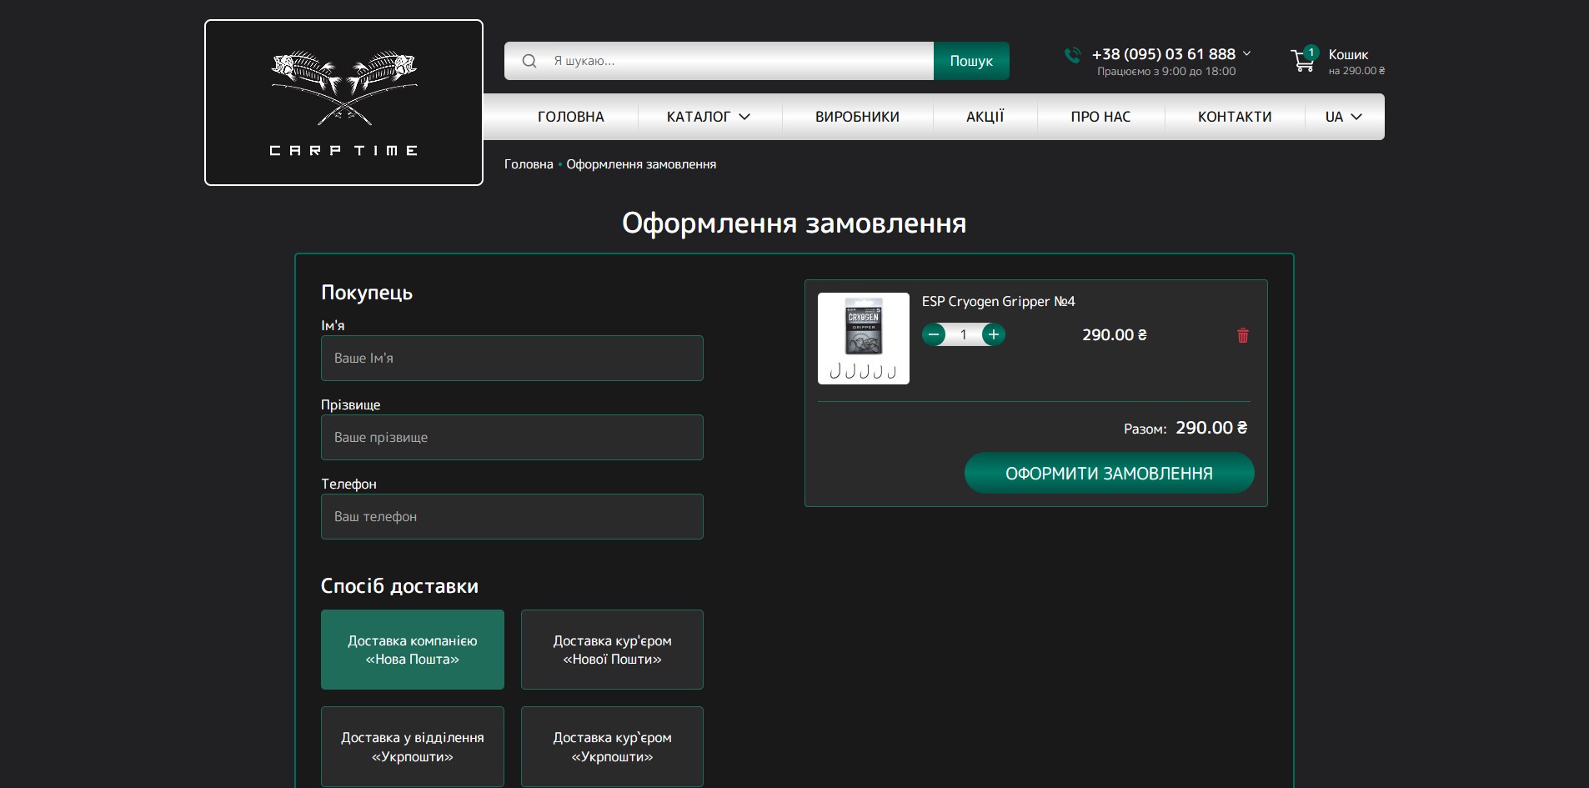Viewport: 1589px width, 788px height.
Task: Click the Кошик cart label
Action: pos(1348,54)
